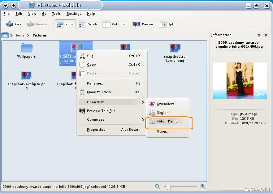Click the JPEG image type value
Viewport: 273px width, 194px height.
[248, 114]
